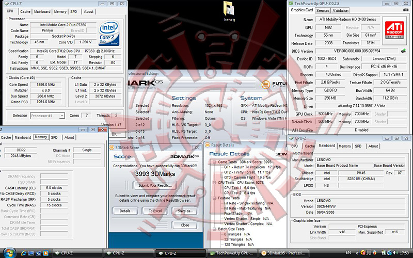Click the PM45 chipset value

[x=361, y=173]
